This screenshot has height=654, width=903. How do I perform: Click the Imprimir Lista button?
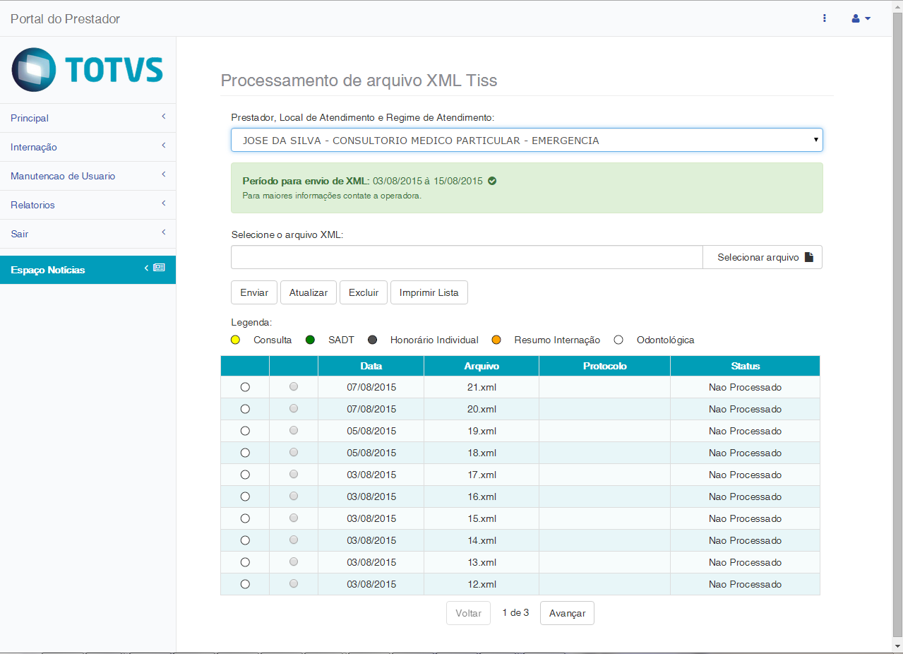click(x=429, y=292)
